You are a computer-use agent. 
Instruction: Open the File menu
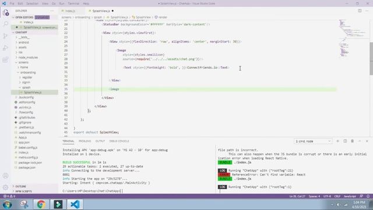click(12, 3)
